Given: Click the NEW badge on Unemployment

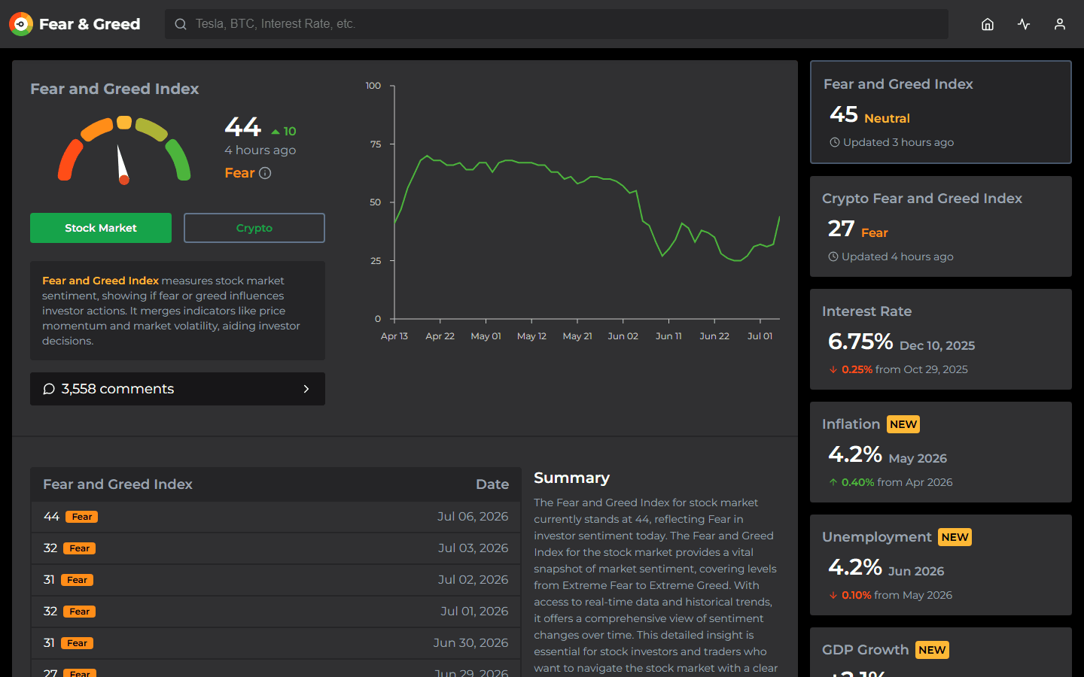Looking at the screenshot, I should pyautogui.click(x=955, y=537).
